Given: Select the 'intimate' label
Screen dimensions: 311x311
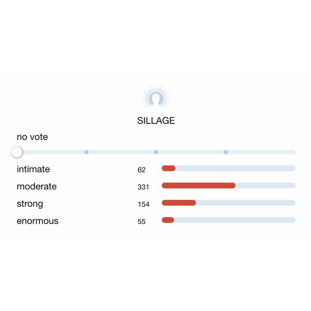Looking at the screenshot, I should [33, 169].
